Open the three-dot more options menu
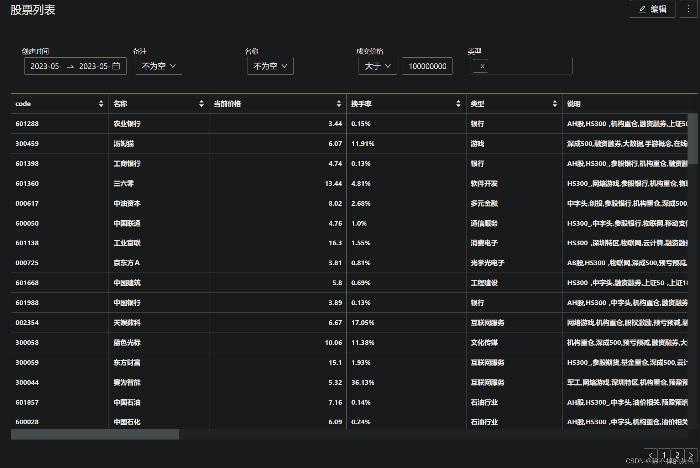This screenshot has width=700, height=468. tap(689, 9)
